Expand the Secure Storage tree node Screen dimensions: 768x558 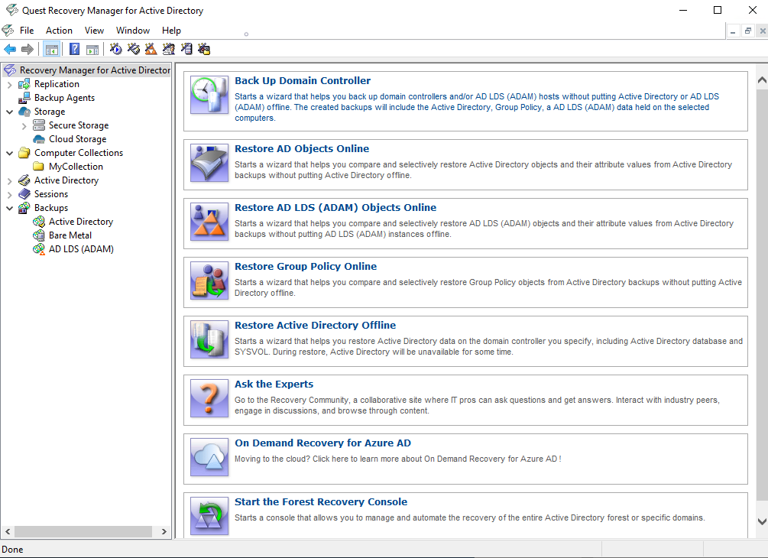click(24, 126)
